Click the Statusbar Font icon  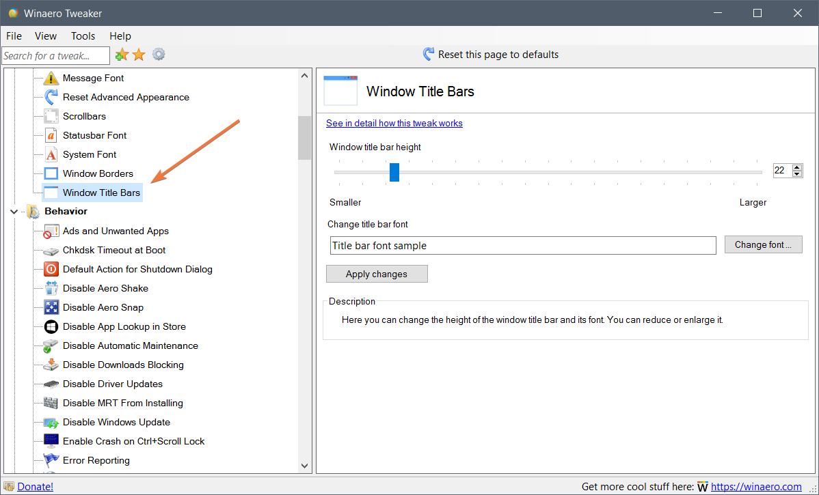(x=51, y=136)
